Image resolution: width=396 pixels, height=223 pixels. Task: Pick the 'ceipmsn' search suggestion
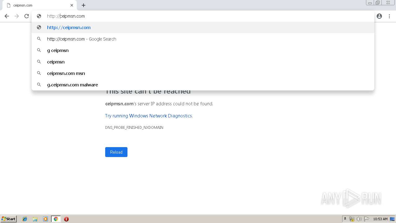tap(203, 62)
